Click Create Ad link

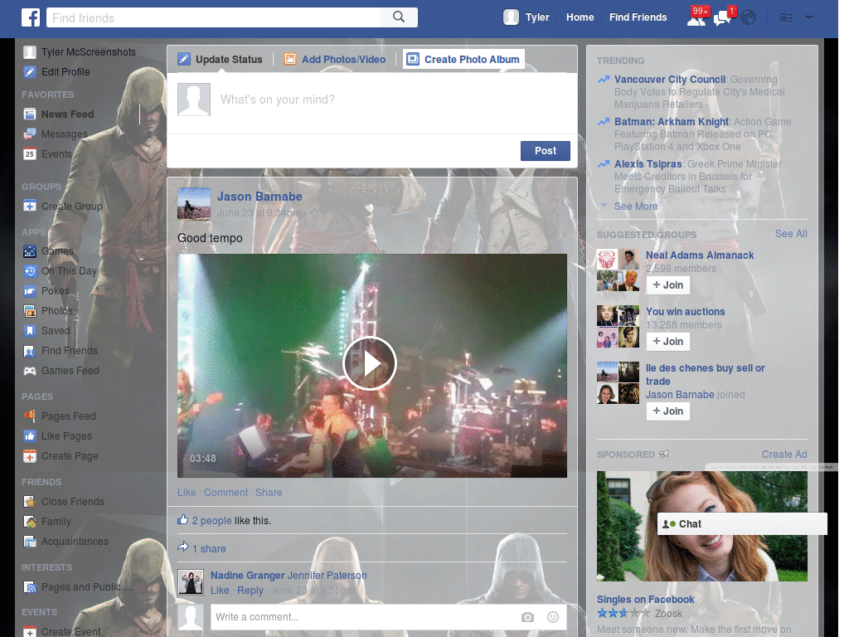click(x=784, y=455)
